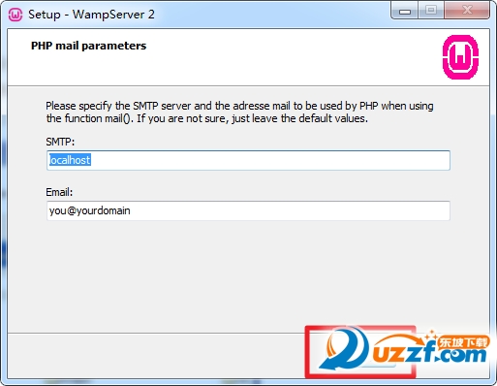Click the "Email:" label
The width and height of the screenshot is (497, 386).
coord(59,192)
